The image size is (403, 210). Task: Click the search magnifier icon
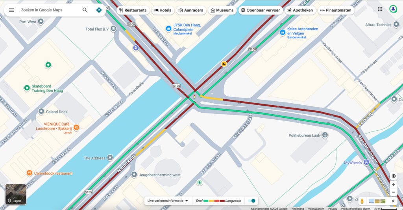pyautogui.click(x=85, y=10)
